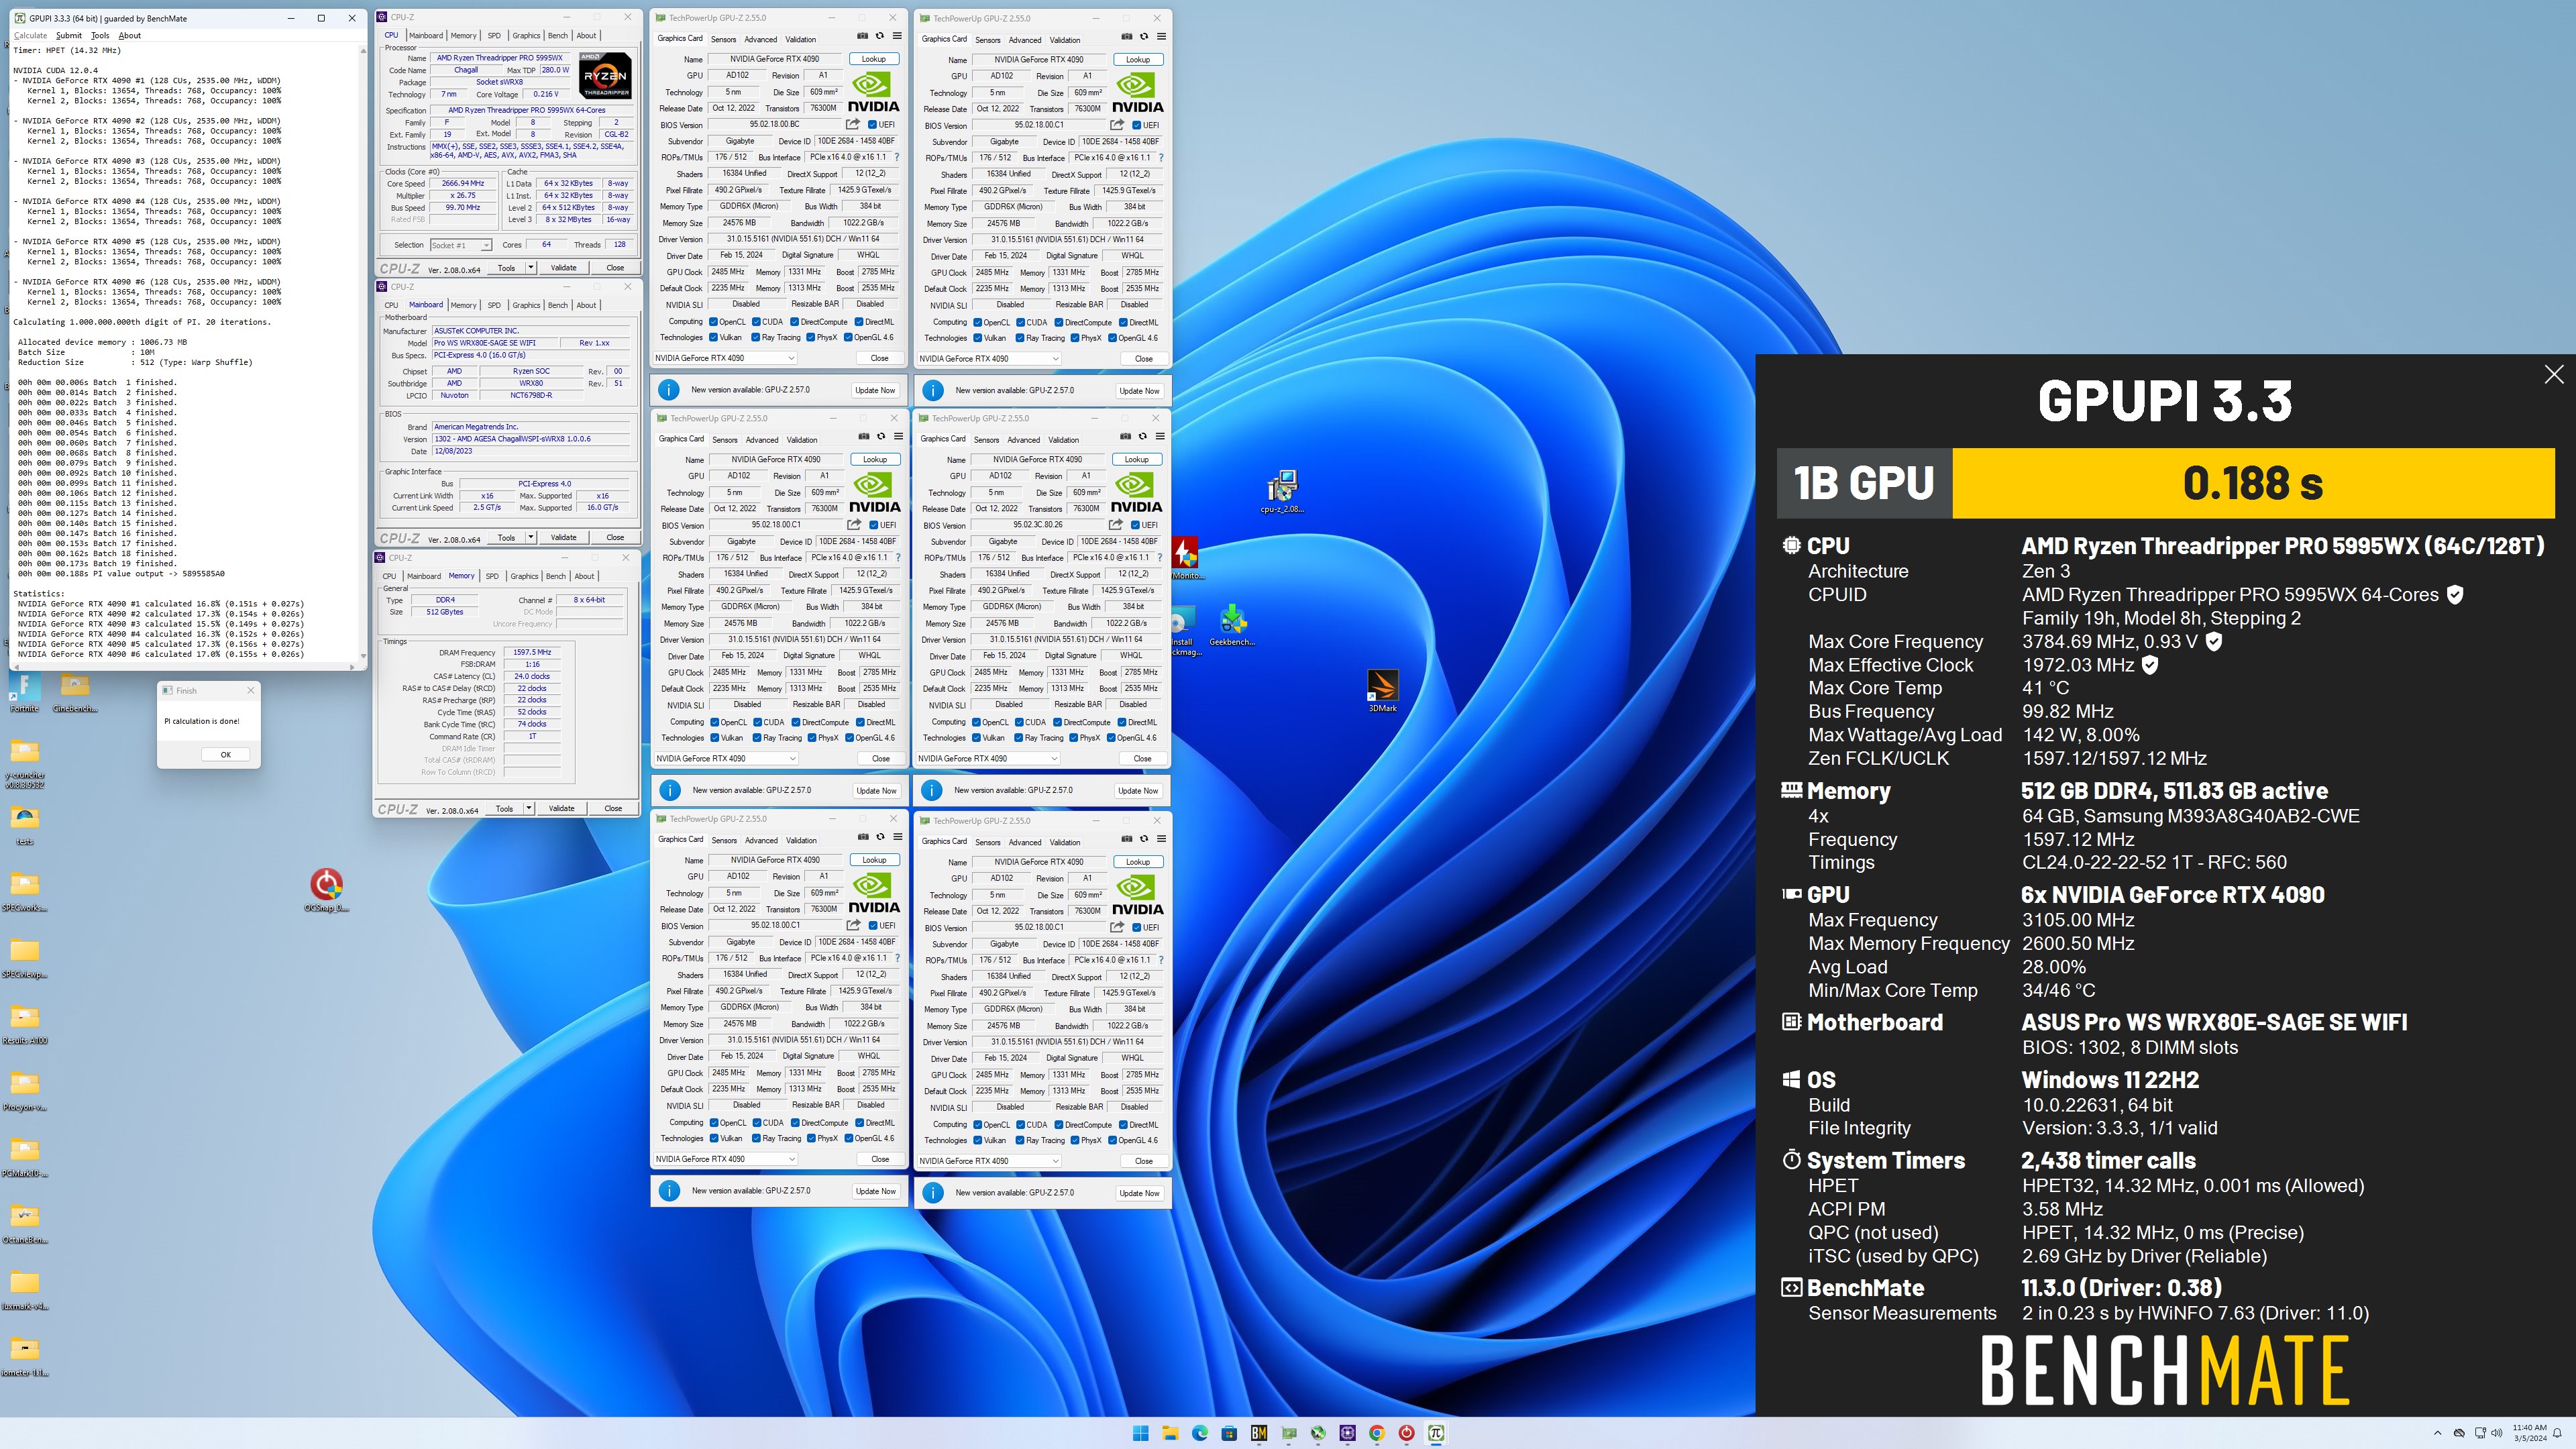This screenshot has width=2576, height=1449.
Task: Click Tools button in CPU-Z CPU window
Action: point(507,268)
